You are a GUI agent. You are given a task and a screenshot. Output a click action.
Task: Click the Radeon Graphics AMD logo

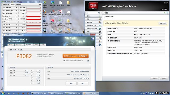(93, 6)
